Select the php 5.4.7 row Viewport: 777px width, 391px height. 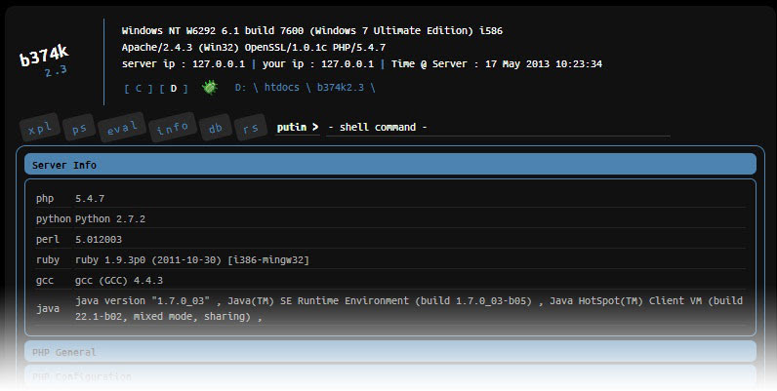[x=390, y=199]
